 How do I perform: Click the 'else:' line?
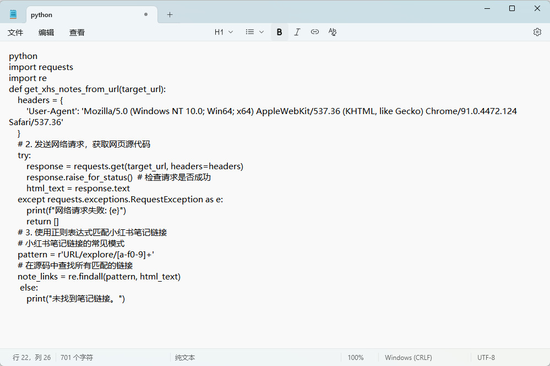tap(29, 288)
